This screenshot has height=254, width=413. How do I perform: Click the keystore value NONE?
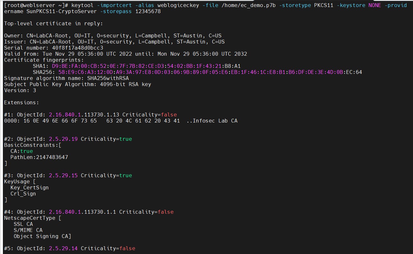click(x=375, y=5)
